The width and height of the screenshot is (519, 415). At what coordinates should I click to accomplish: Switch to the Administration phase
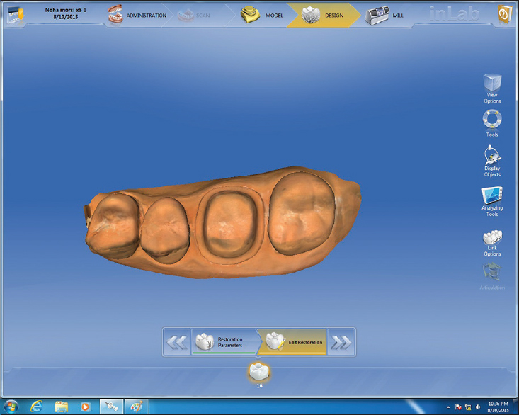(137, 15)
